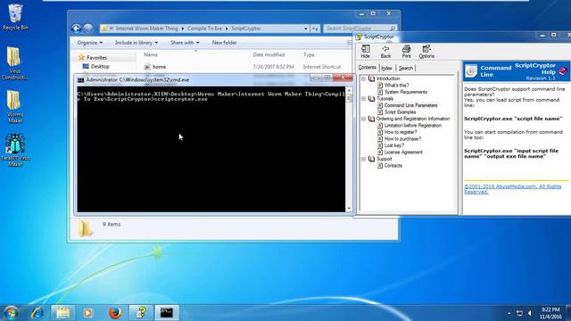Click the Name column header
571x321 pixels.
pos(151,54)
